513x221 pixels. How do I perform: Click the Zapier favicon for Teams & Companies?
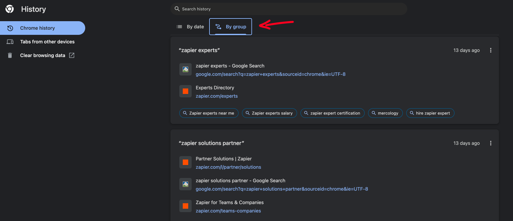(185, 206)
